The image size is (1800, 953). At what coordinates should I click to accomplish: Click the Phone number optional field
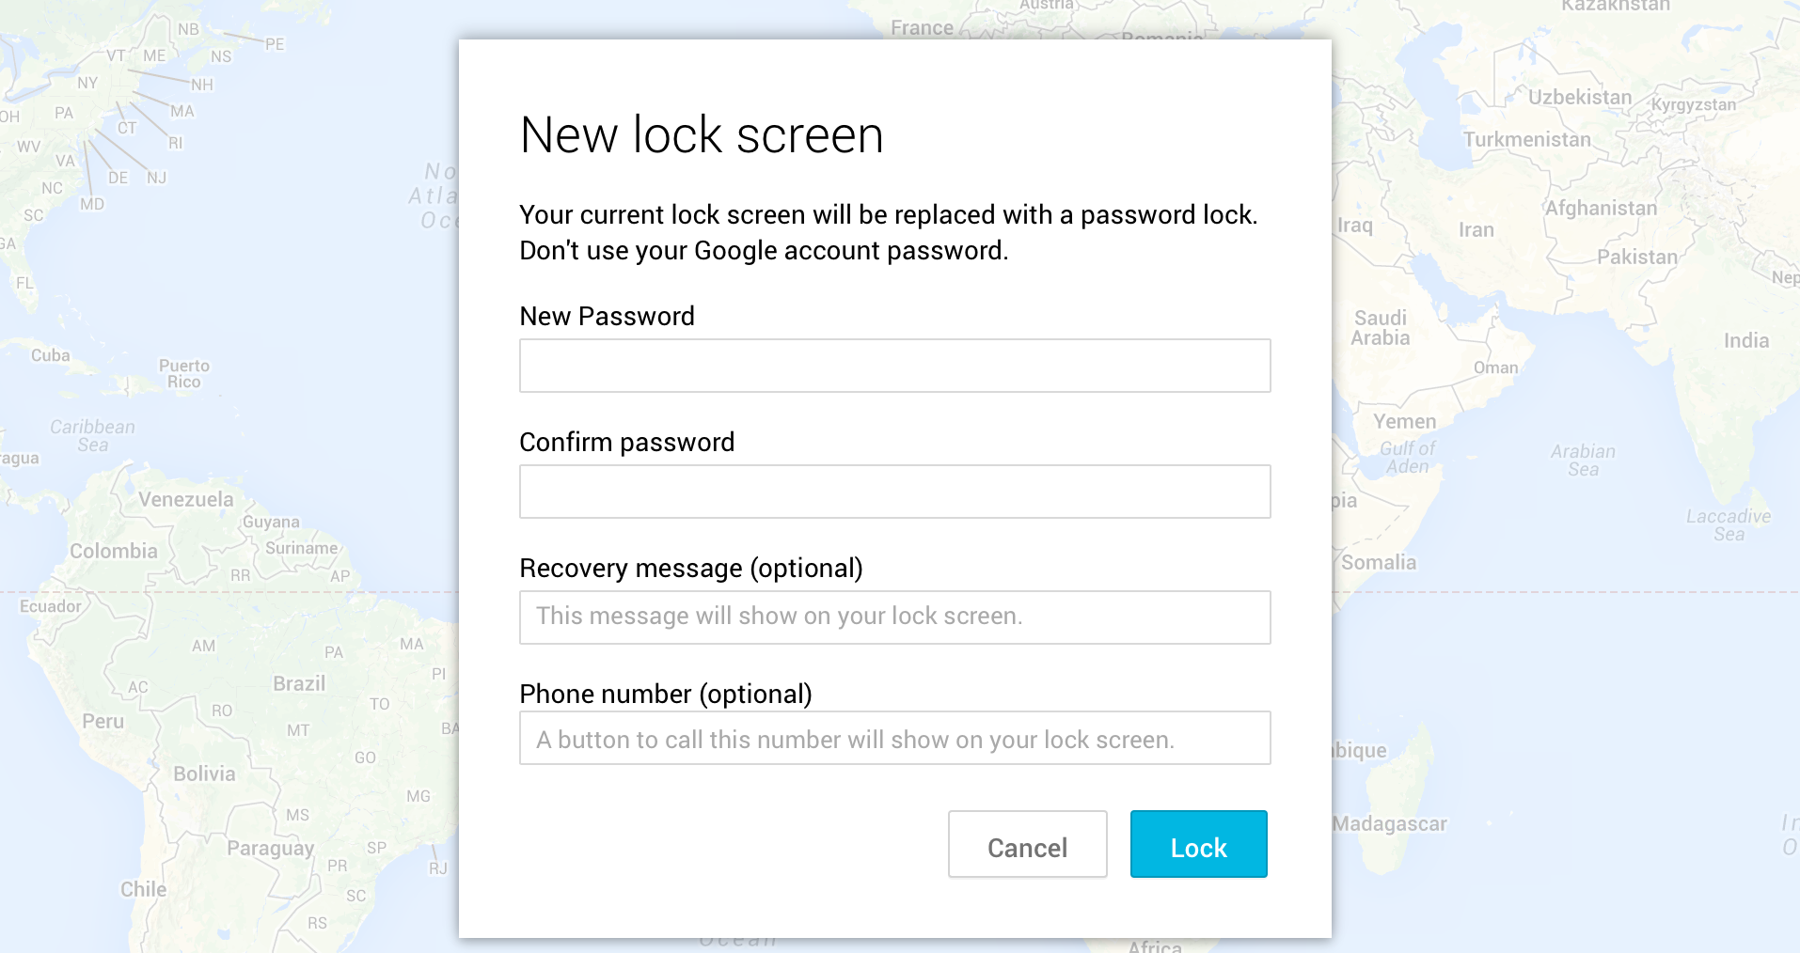[893, 738]
